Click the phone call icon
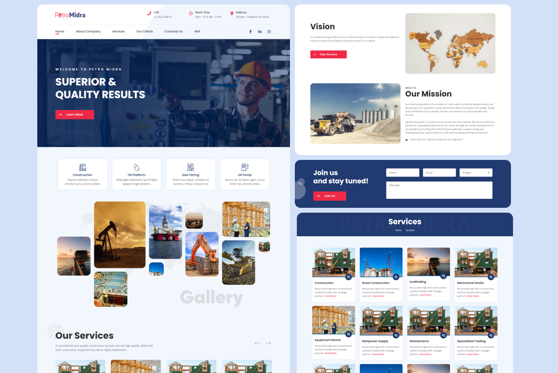This screenshot has width=558, height=373. pyautogui.click(x=149, y=13)
